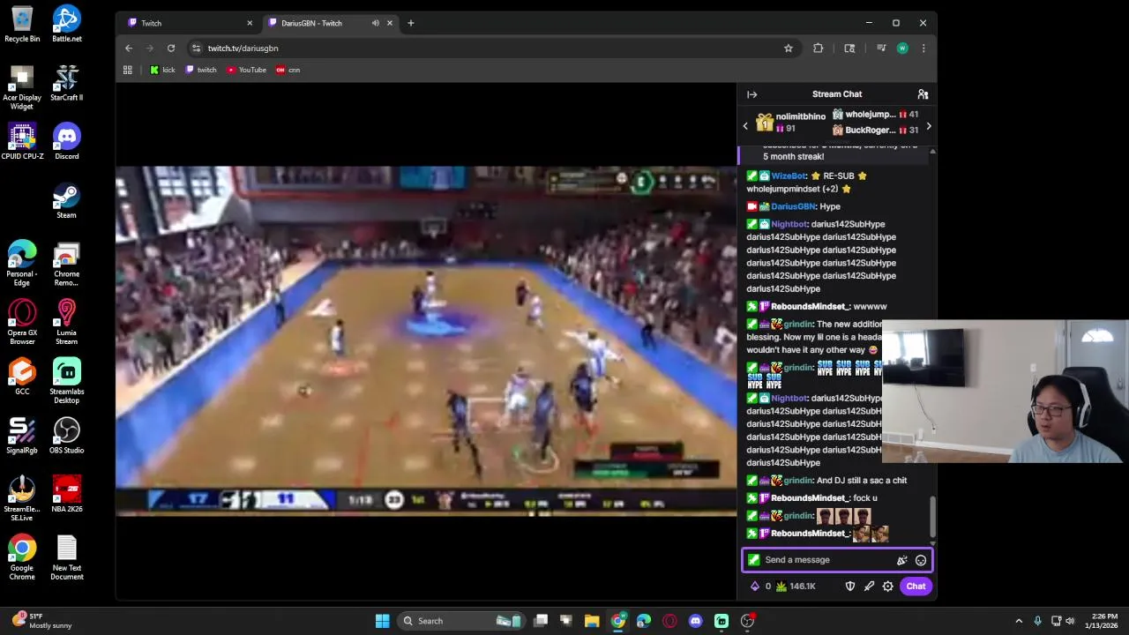View site information icon in address bar
Image resolution: width=1129 pixels, height=635 pixels.
196,49
